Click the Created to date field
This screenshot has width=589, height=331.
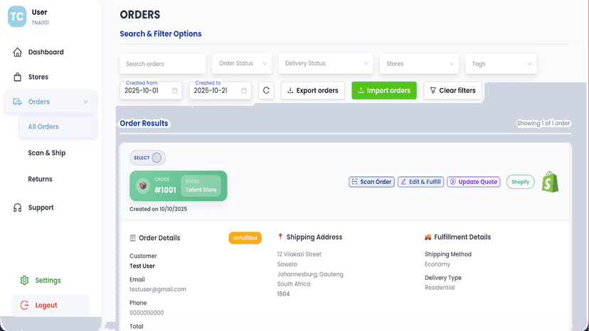click(x=220, y=90)
